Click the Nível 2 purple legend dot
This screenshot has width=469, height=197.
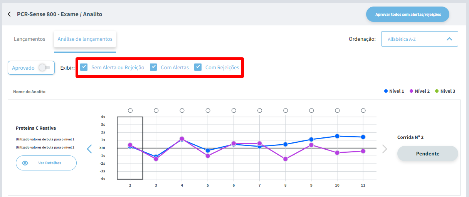point(412,91)
